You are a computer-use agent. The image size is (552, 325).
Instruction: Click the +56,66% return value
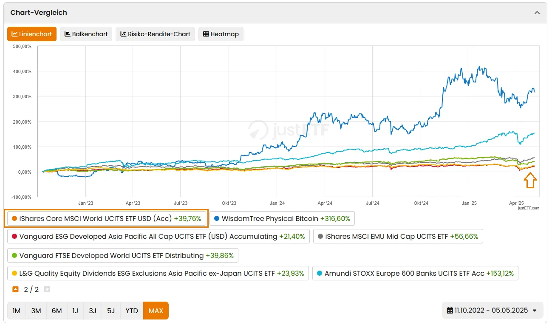coord(464,237)
